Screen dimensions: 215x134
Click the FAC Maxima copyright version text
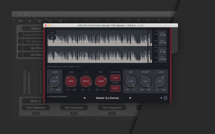pyautogui.click(x=63, y=66)
